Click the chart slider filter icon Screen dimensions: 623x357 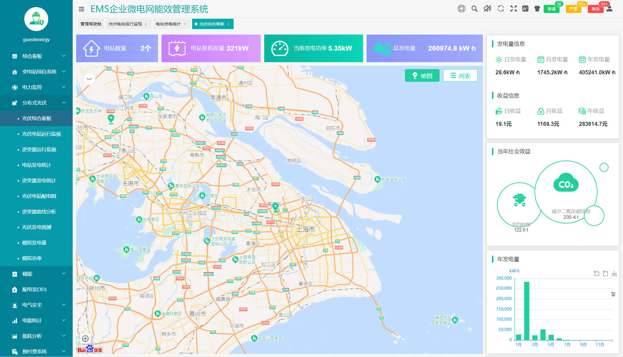point(613,294)
